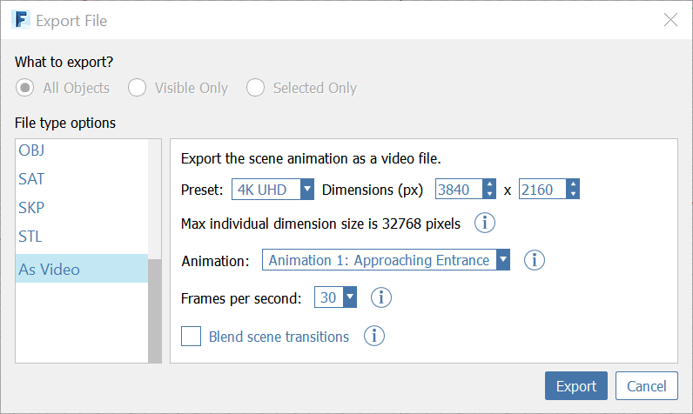Click info icon beside Blend scene transitions
Screen dimensions: 693x414
tap(374, 336)
